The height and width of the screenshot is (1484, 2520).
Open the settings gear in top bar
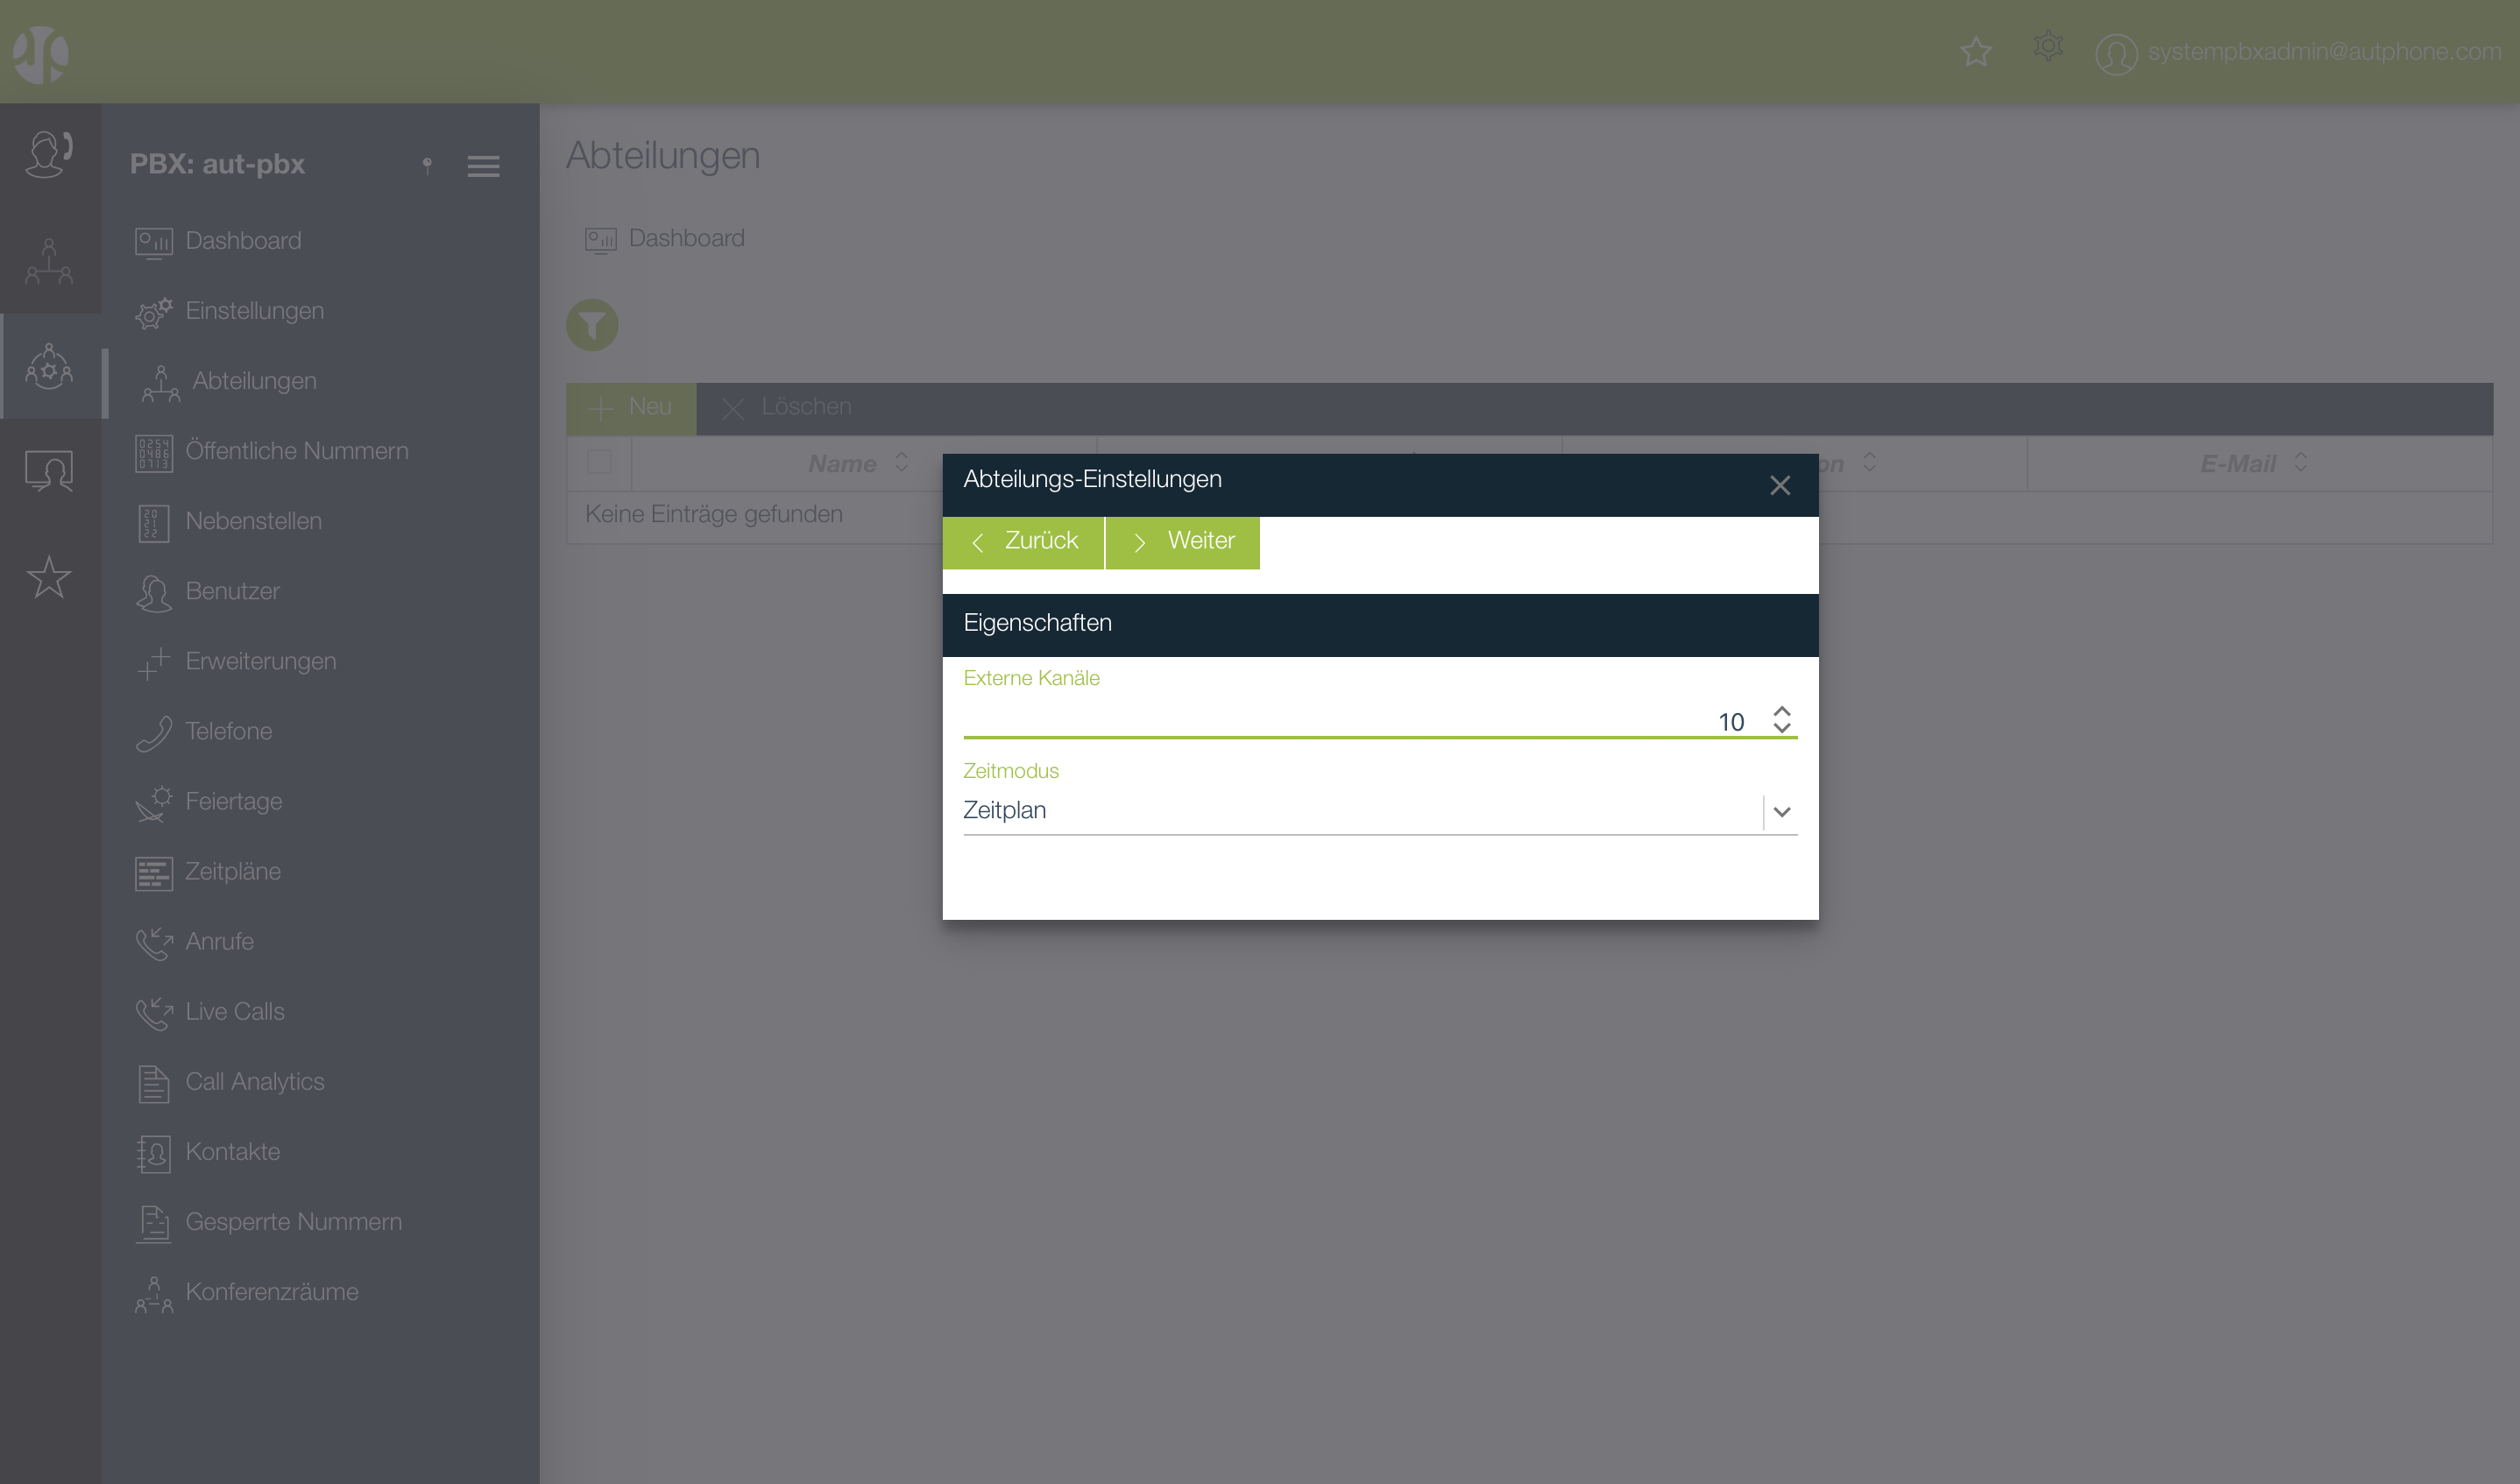pos(2047,46)
